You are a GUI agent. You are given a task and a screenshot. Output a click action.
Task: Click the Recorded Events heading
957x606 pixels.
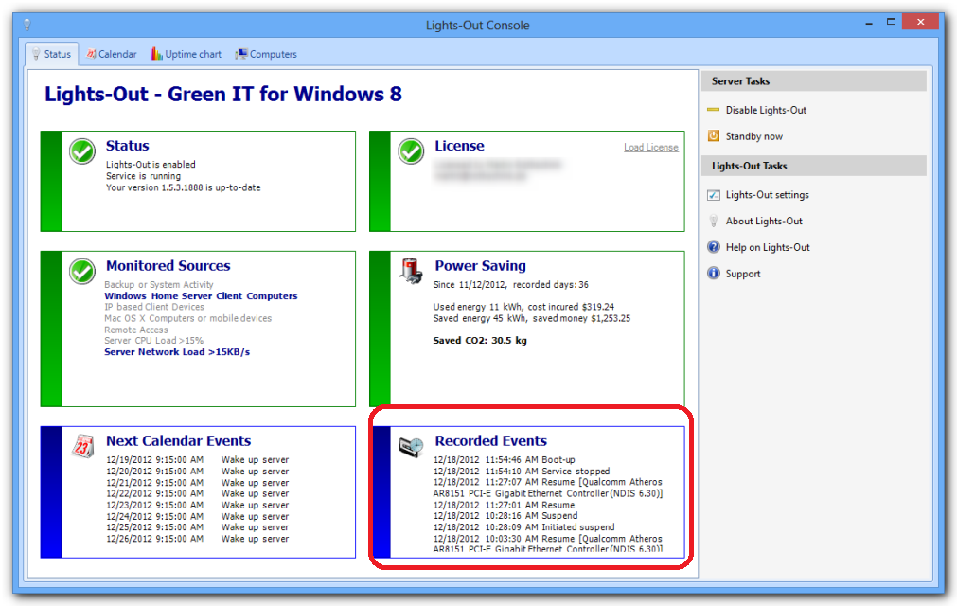pyautogui.click(x=490, y=441)
